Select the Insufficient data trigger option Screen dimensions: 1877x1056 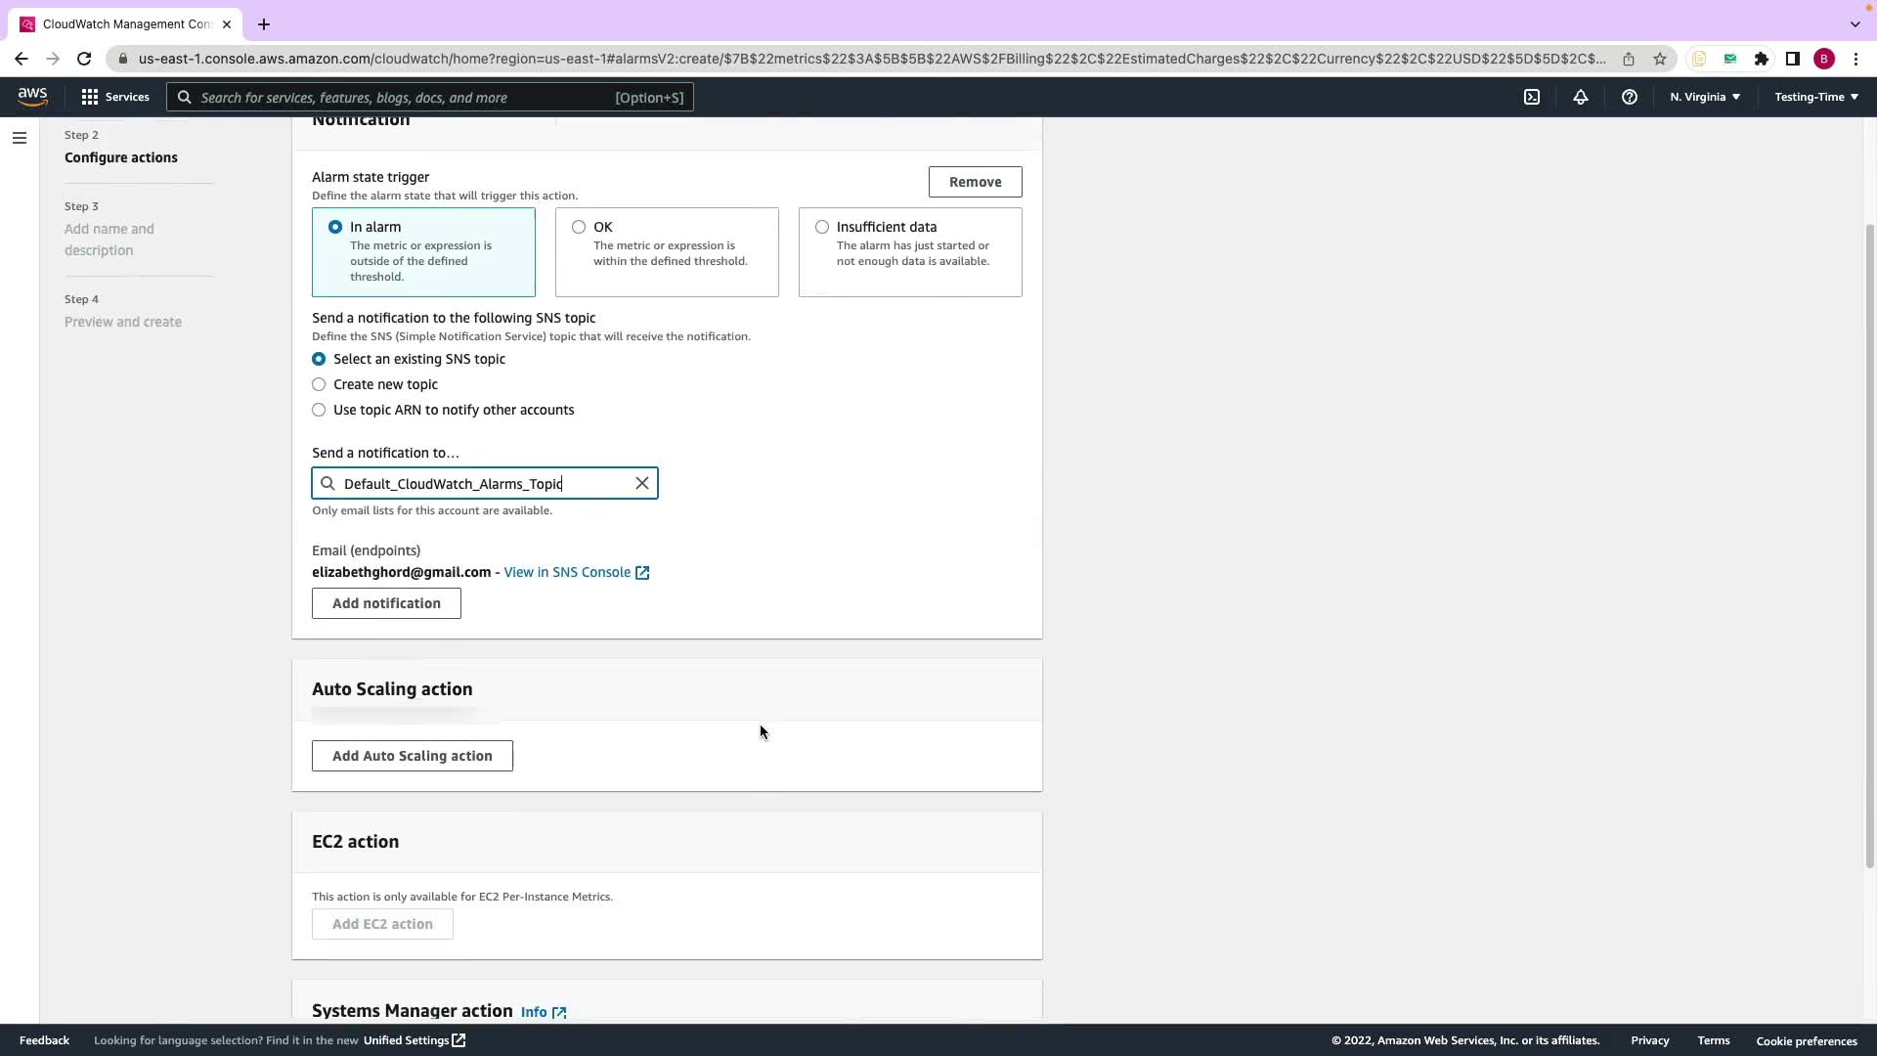click(822, 227)
